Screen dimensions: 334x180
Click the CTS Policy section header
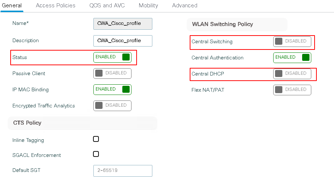(x=27, y=123)
